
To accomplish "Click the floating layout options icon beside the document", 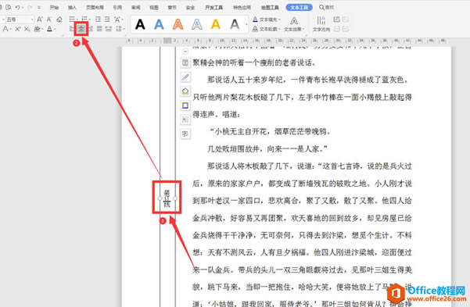I will (x=185, y=62).
